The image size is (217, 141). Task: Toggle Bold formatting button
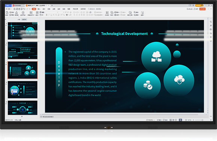pos(47,15)
